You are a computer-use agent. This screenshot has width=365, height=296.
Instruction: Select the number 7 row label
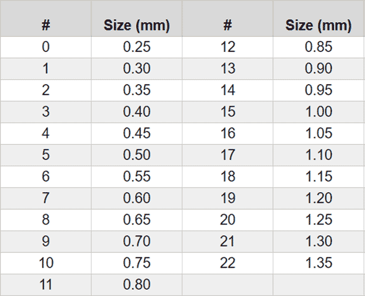[x=46, y=198]
